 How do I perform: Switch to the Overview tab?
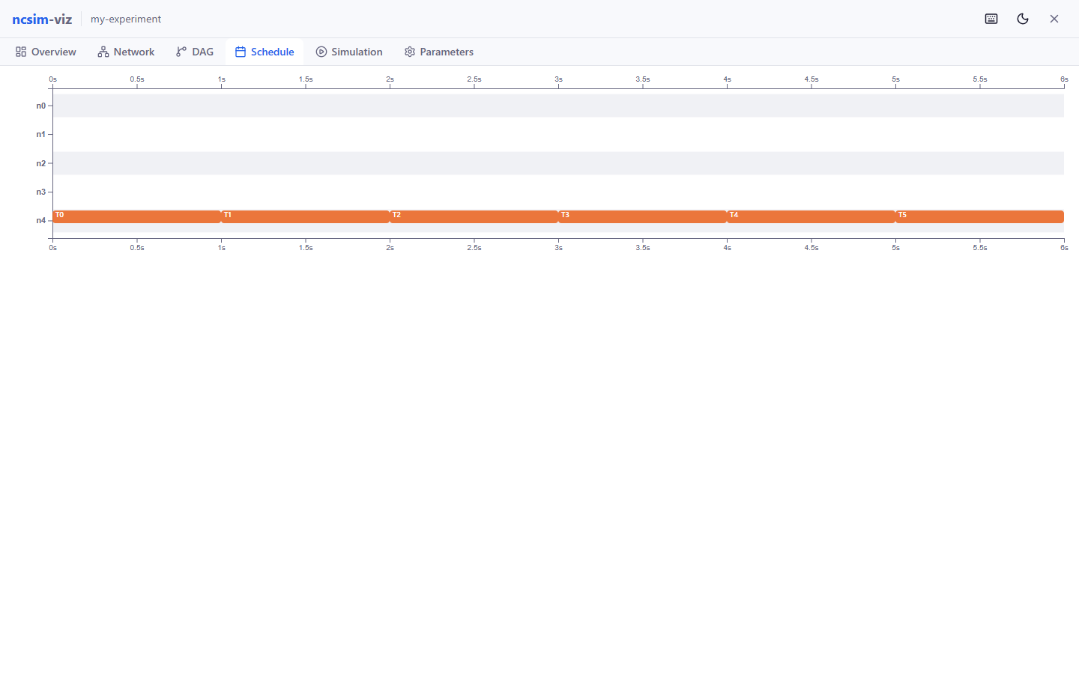pos(46,52)
